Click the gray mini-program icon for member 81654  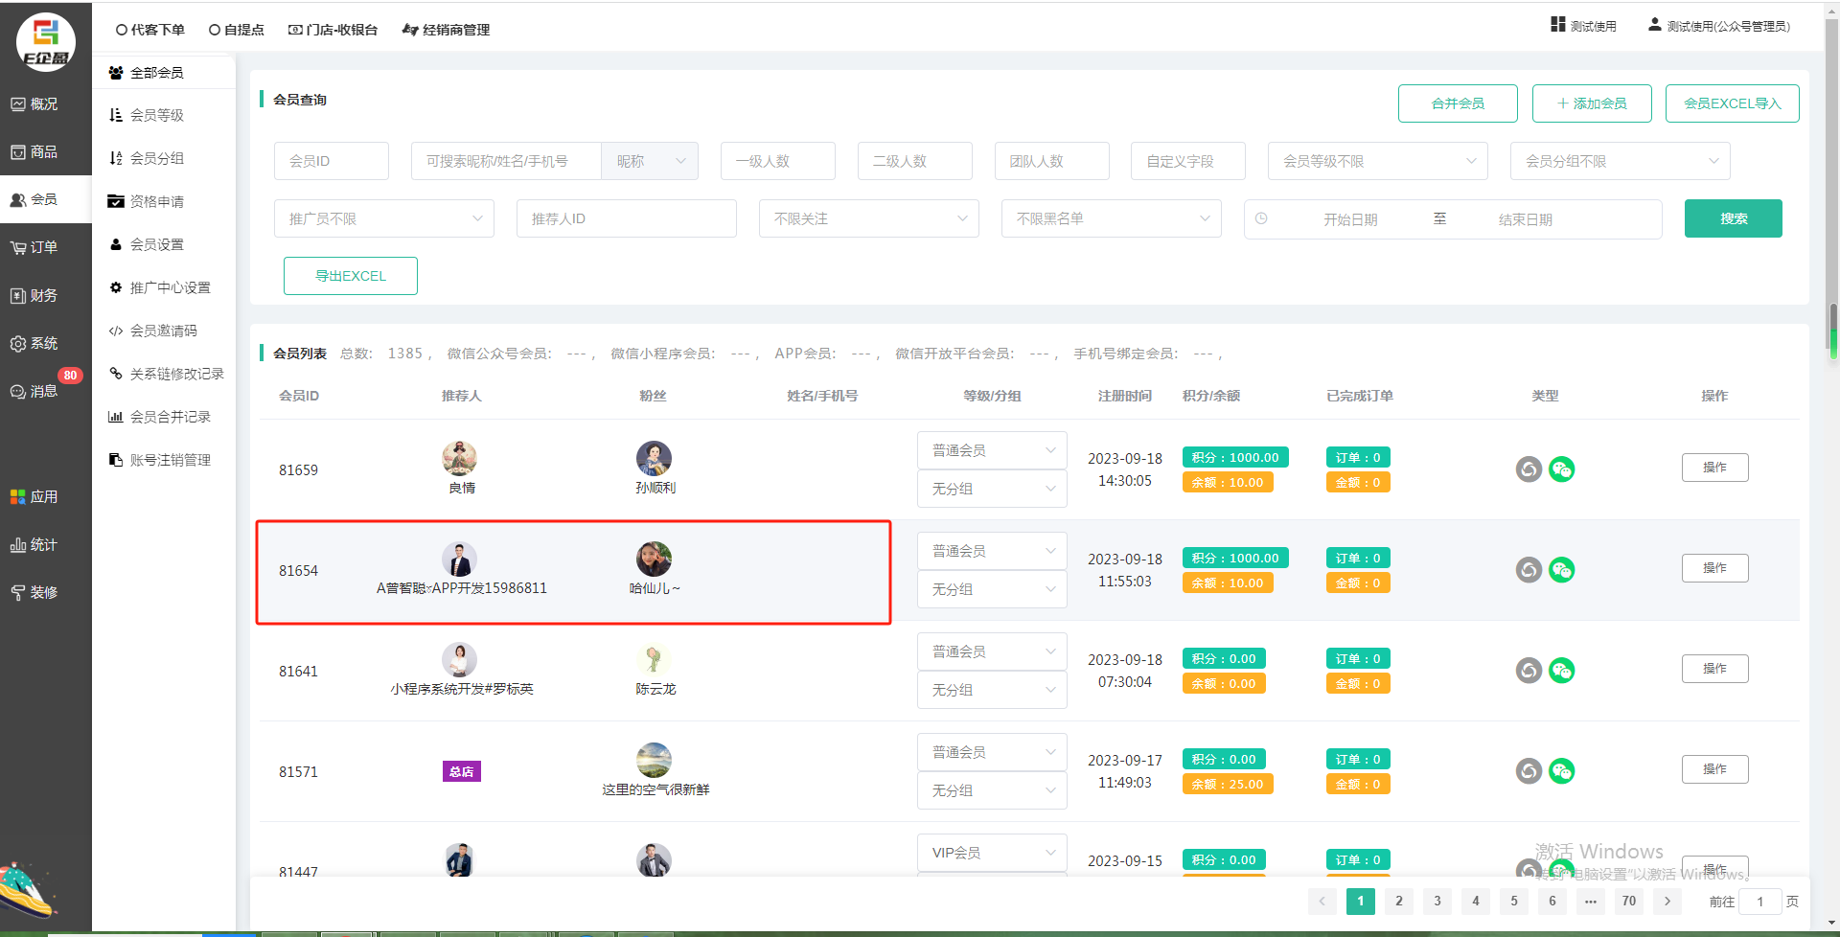pos(1529,570)
